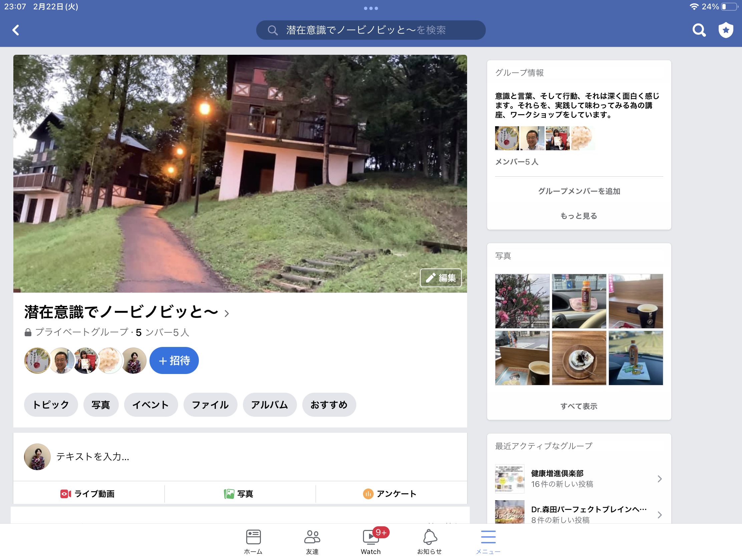Expand group name details via chevron

[227, 313]
